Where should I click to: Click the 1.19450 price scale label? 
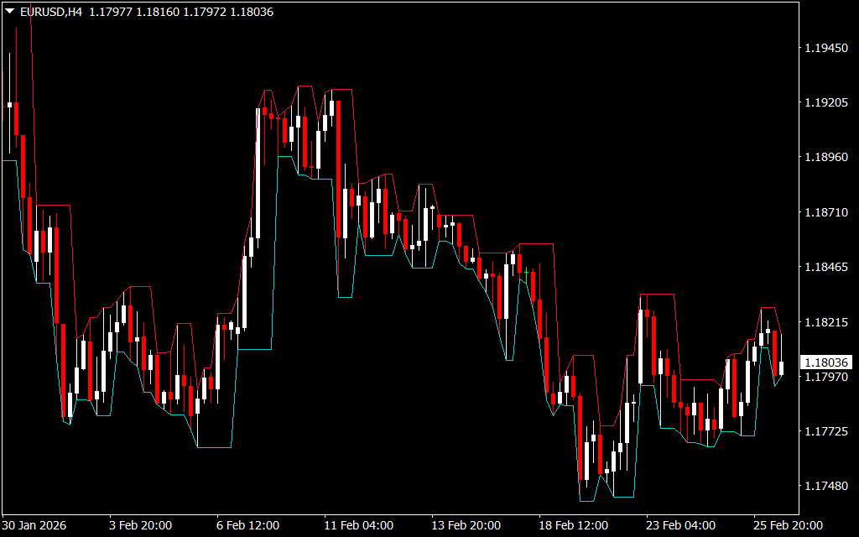[825, 49]
